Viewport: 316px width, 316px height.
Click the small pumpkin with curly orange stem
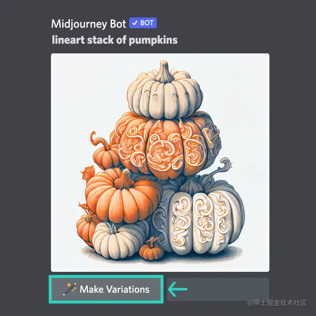pyautogui.click(x=106, y=153)
